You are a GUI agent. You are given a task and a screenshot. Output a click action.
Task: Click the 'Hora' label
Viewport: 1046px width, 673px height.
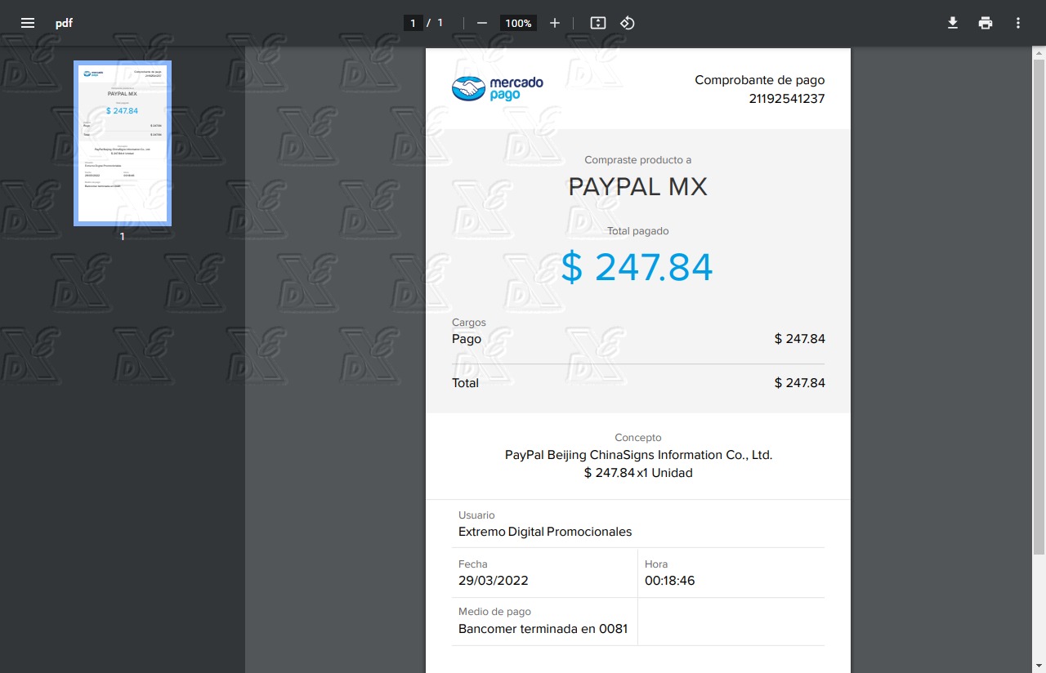pyautogui.click(x=656, y=564)
